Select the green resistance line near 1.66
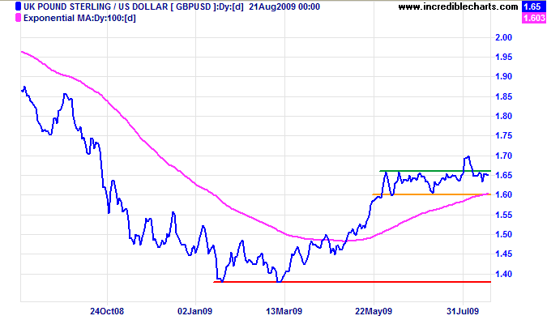Viewport: 547px width, 320px height. pos(435,171)
